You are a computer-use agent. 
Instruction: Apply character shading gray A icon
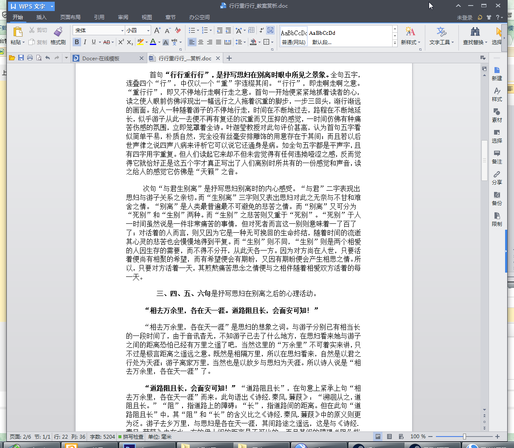[x=166, y=42]
